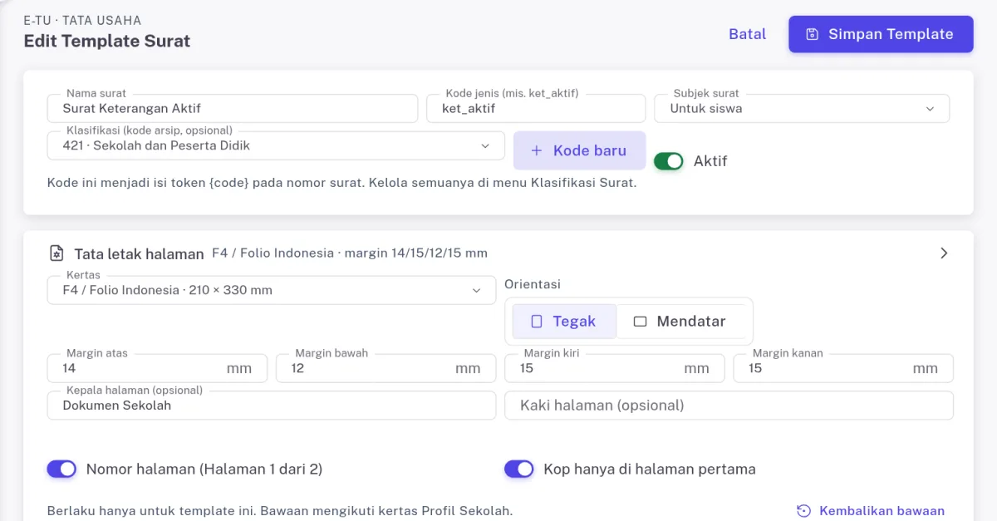Click the F4 / Folio Indonesia margin summary text
The width and height of the screenshot is (997, 521).
(350, 253)
